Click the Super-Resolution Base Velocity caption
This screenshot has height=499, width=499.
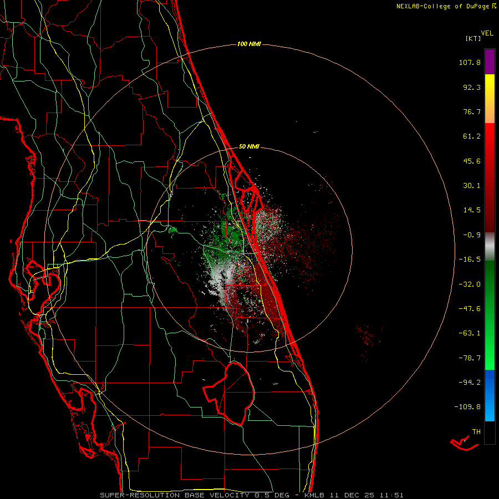point(251,495)
